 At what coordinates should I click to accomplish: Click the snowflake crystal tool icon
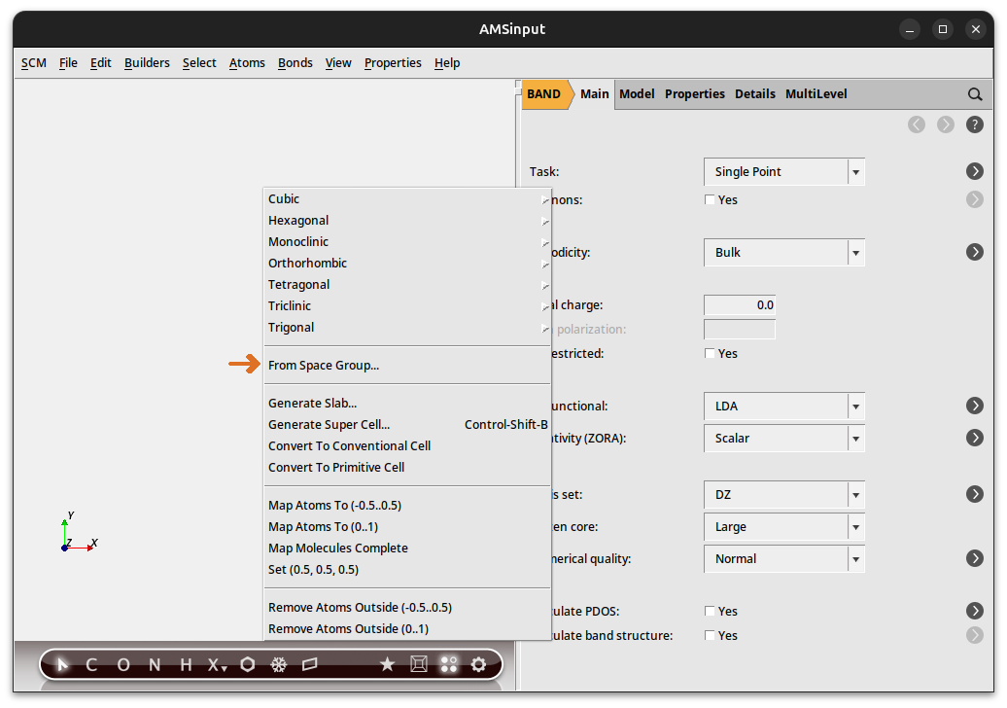279,665
